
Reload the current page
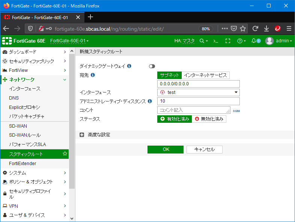(x=255, y=29)
